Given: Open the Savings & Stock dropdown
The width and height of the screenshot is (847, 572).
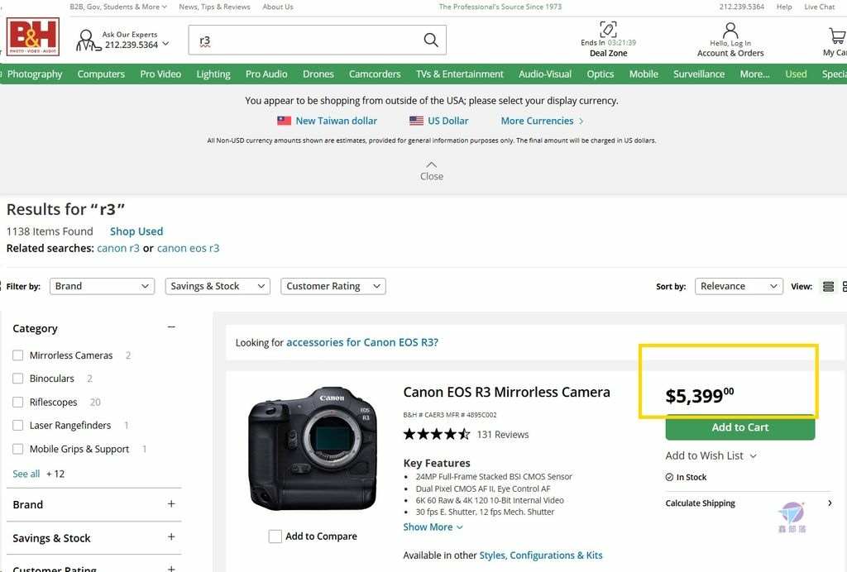Looking at the screenshot, I should (x=218, y=286).
